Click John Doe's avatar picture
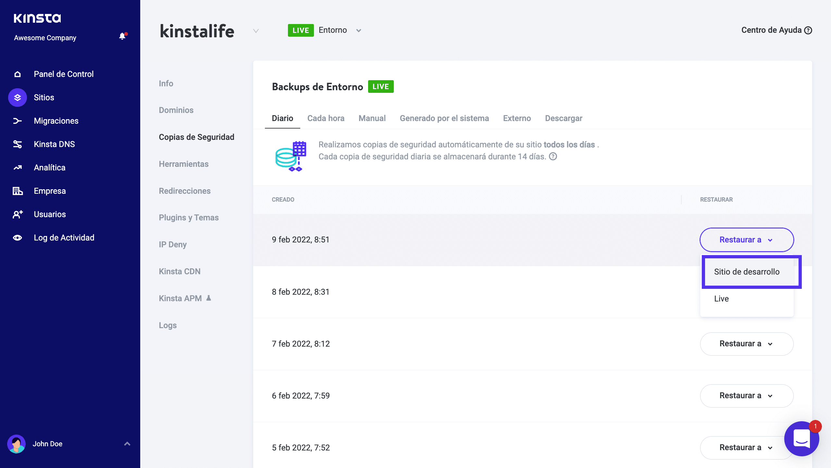Screen dimensions: 831x468 [16, 444]
